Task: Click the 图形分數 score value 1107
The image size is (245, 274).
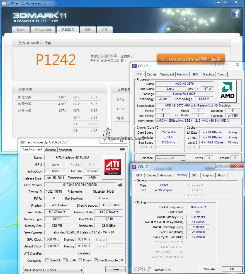Action: 62,97
